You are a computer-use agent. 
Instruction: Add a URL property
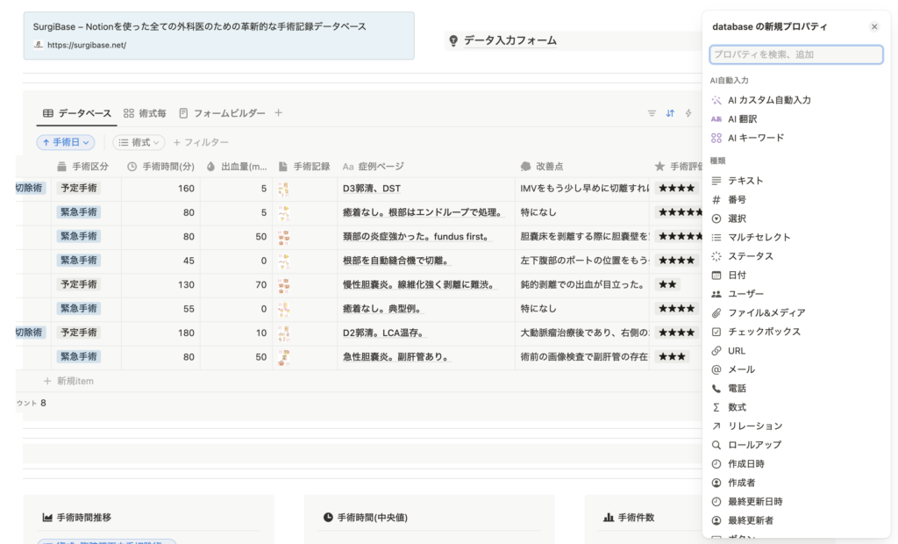[796, 351]
